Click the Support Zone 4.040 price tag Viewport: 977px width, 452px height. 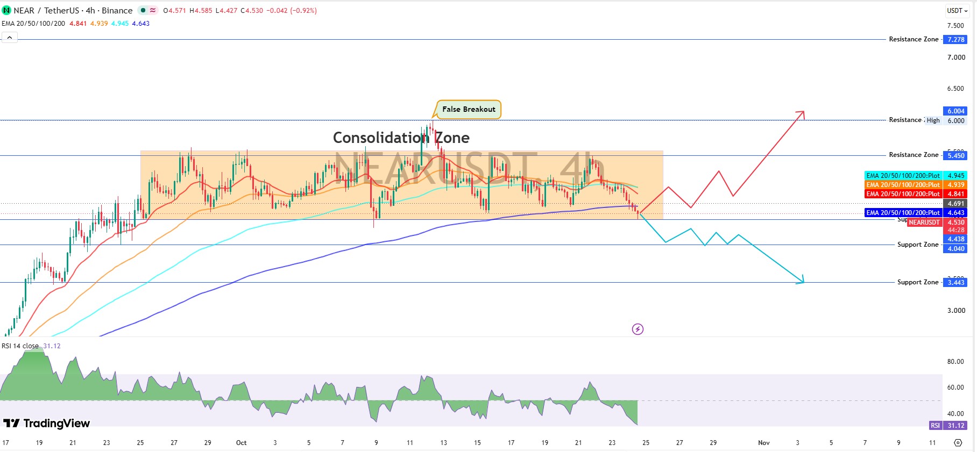point(956,249)
